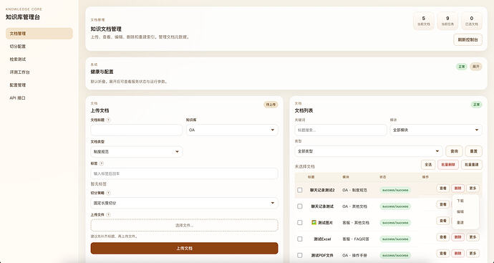Click the 测试Excel document title
Screen dimensions: 494x263
(x=322, y=239)
